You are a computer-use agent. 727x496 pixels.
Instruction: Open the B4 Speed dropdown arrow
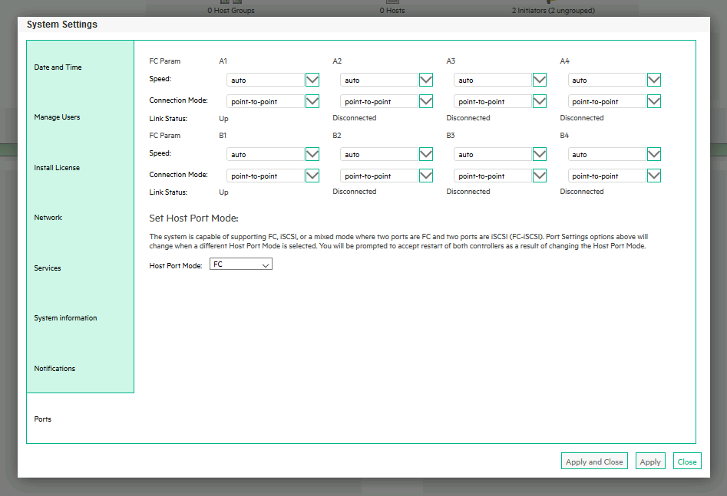[654, 154]
